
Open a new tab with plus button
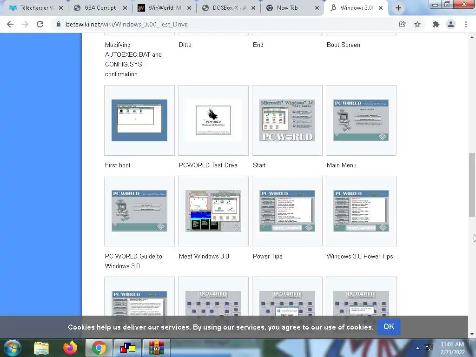398,8
